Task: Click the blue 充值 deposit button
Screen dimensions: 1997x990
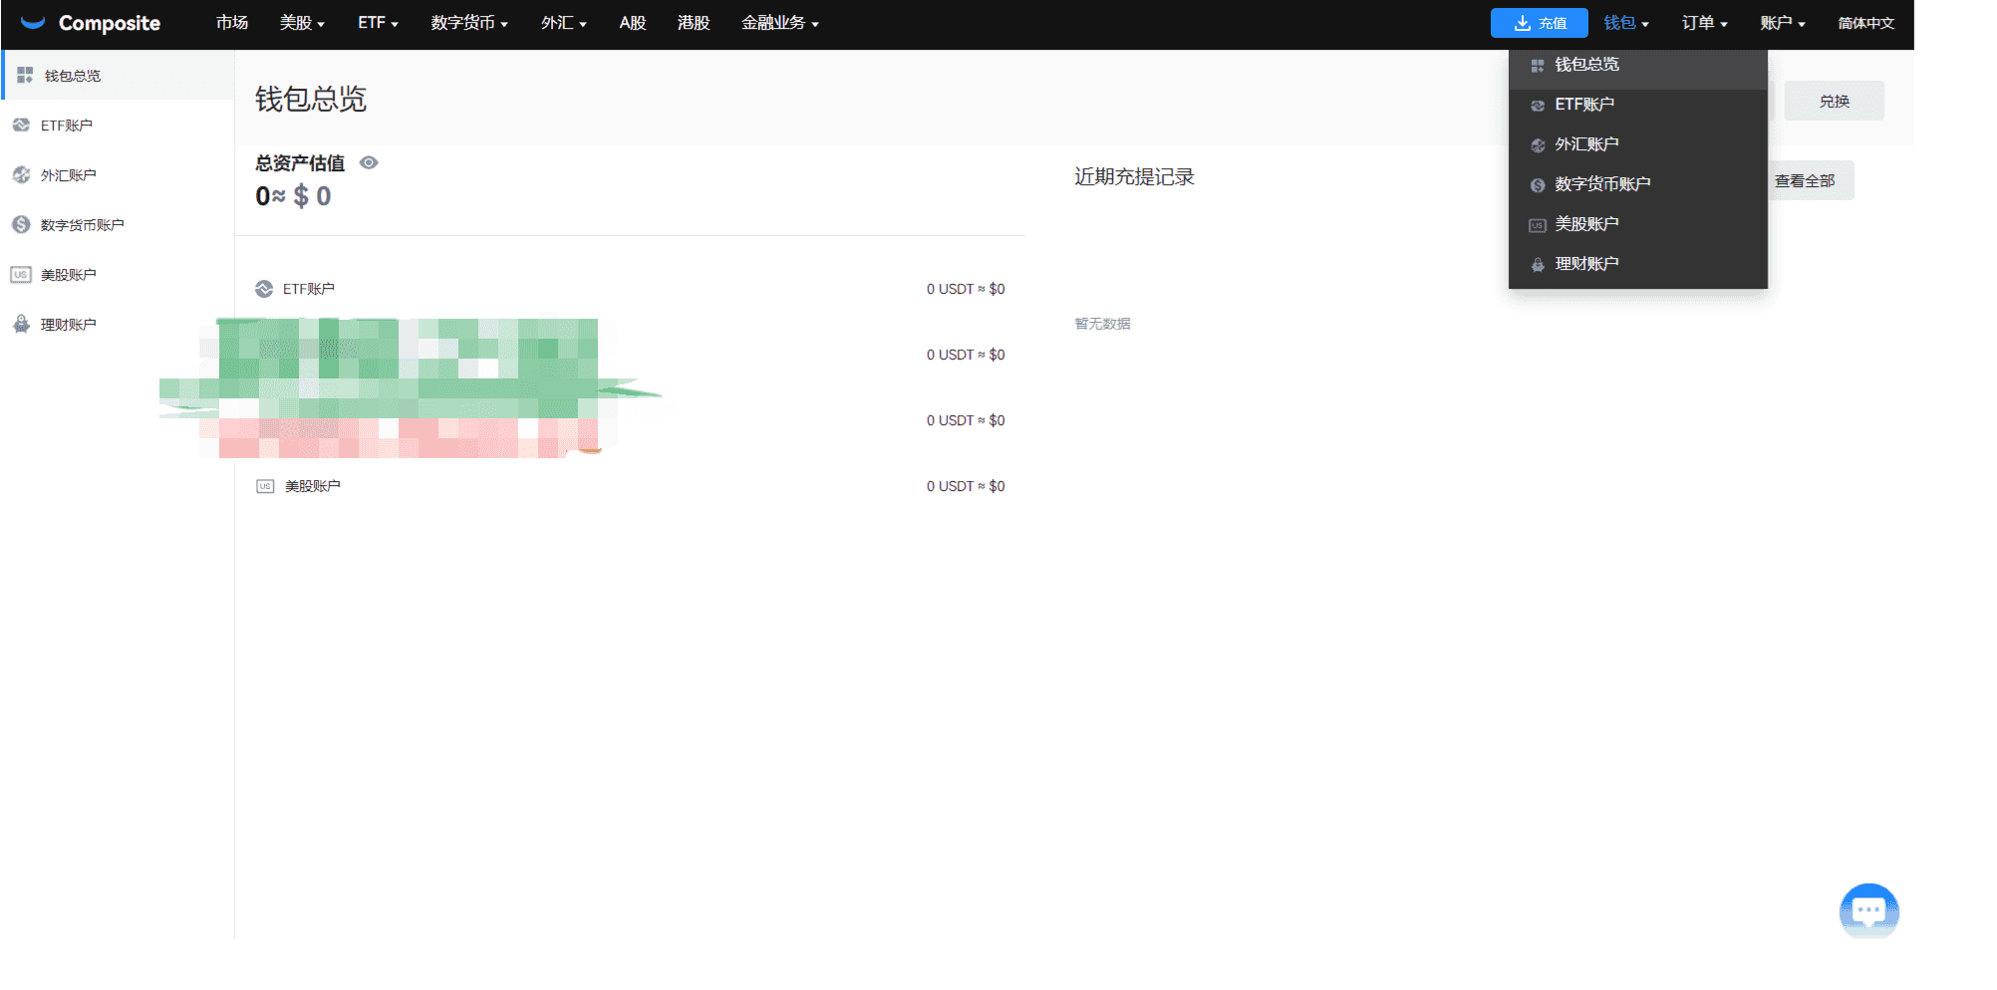Action: click(1539, 23)
